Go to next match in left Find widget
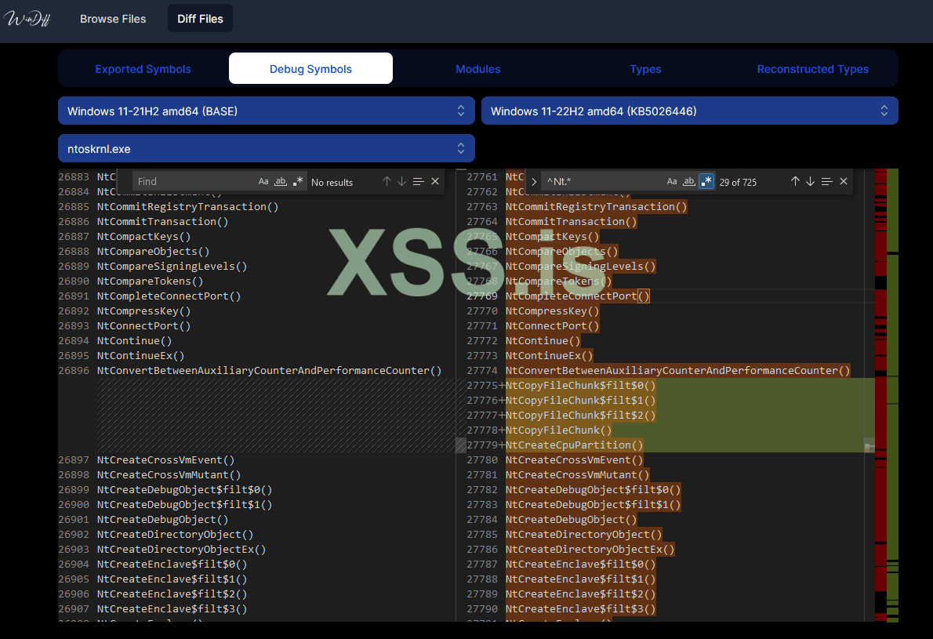 401,181
